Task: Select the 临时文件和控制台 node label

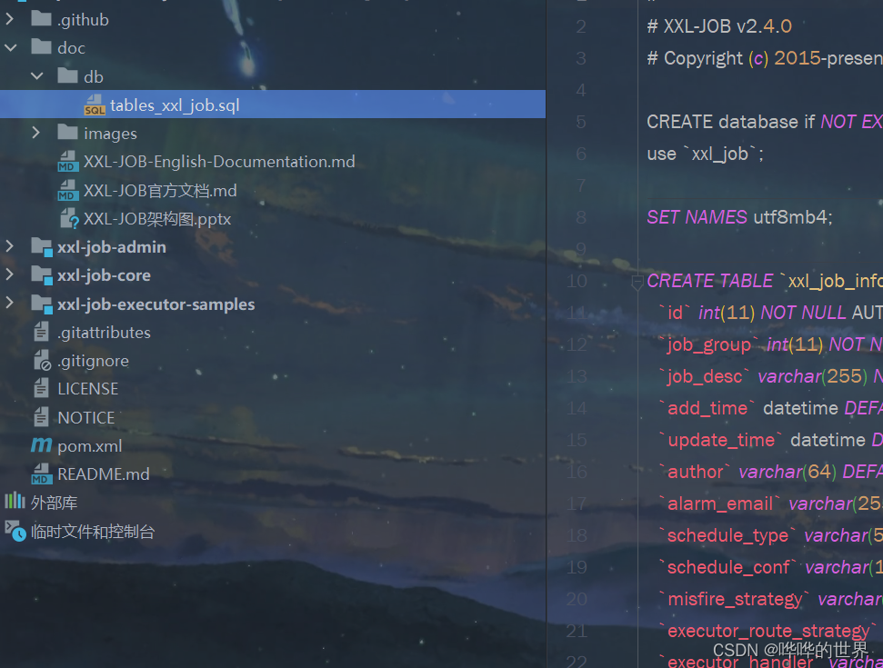Action: (x=93, y=532)
